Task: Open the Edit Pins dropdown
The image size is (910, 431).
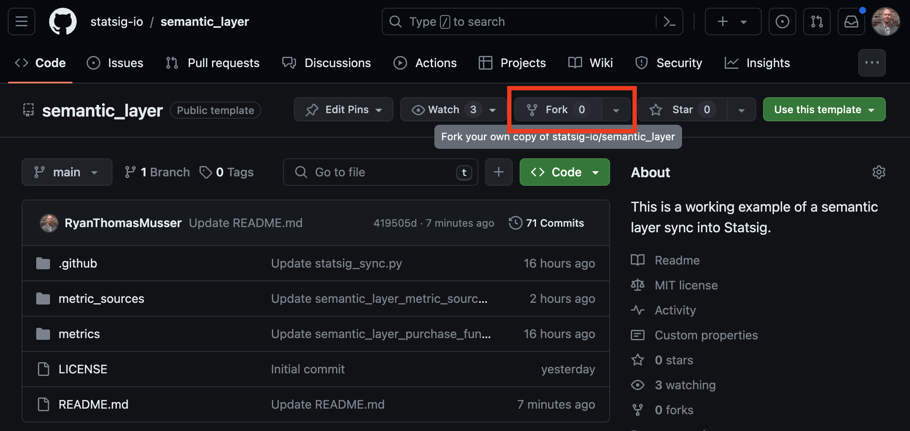Action: pos(343,109)
